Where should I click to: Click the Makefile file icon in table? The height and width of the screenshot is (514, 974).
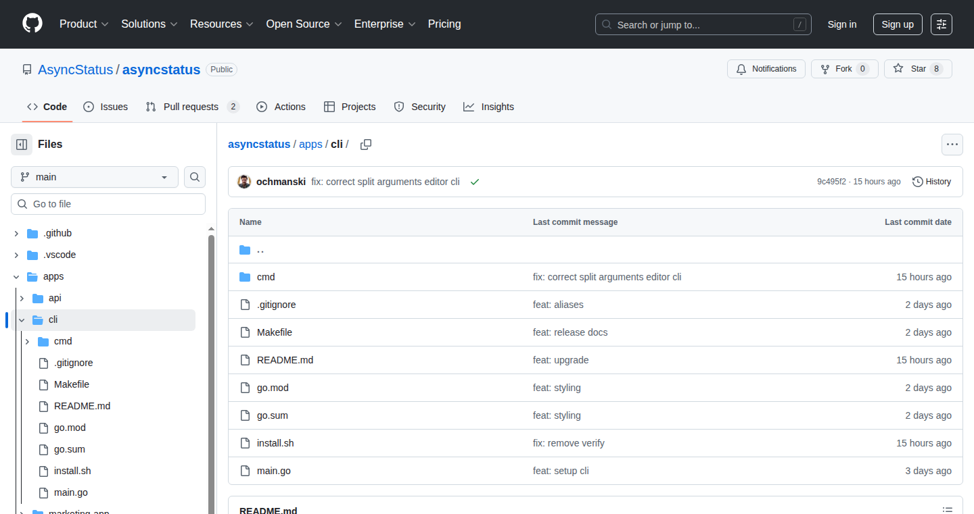245,332
